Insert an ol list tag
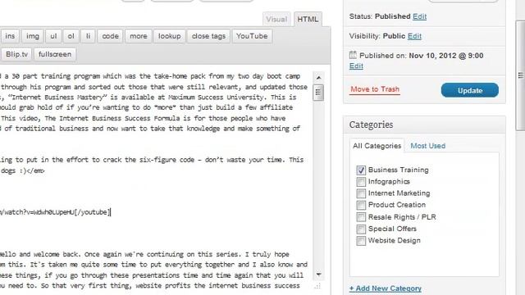The image size is (525, 295). click(71, 36)
